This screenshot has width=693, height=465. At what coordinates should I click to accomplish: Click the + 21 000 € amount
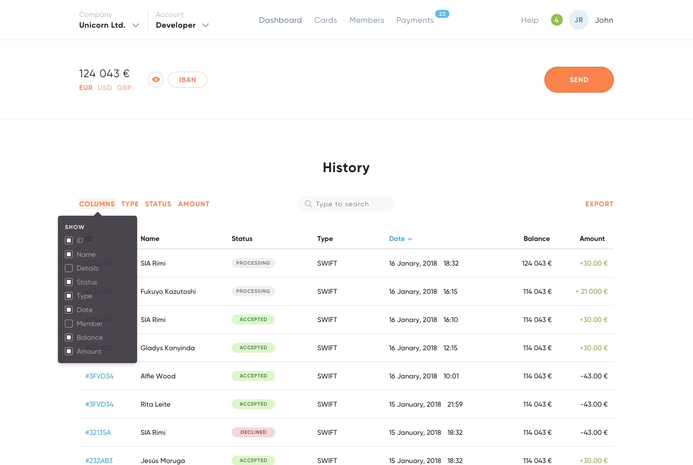tap(592, 291)
